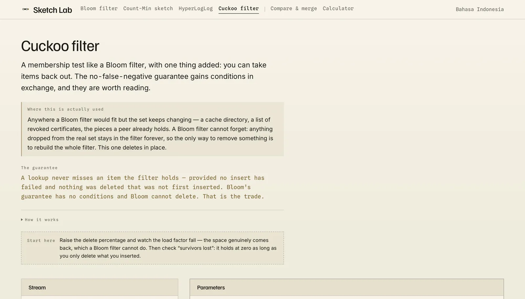This screenshot has width=525, height=299.
Task: Go home via the Sketch Lab brand name
Action: click(x=52, y=10)
